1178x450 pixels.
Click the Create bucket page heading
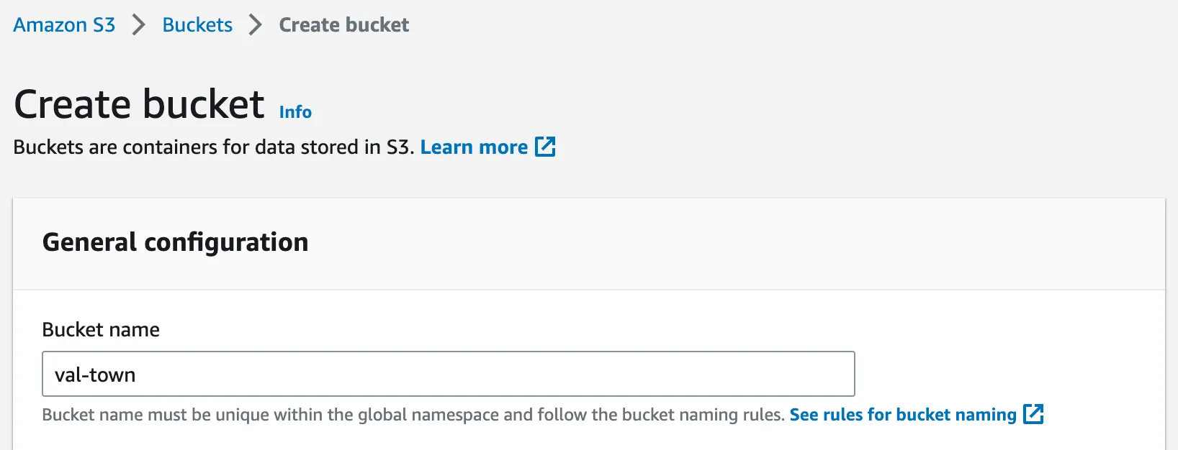(139, 104)
